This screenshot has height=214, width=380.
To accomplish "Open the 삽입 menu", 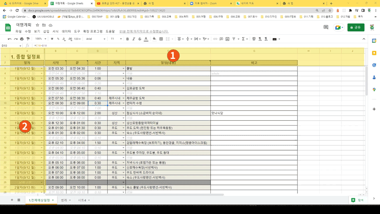I will click(x=46, y=31).
